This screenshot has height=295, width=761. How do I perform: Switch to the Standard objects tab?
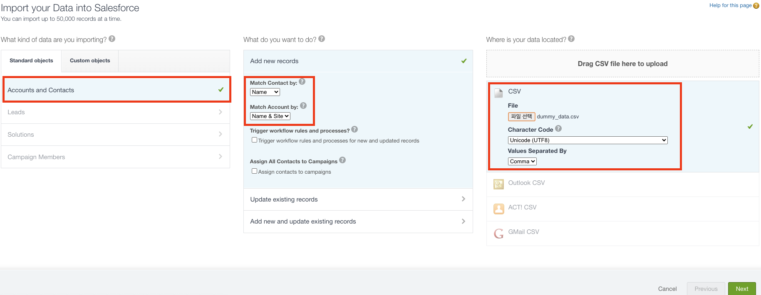coord(31,61)
